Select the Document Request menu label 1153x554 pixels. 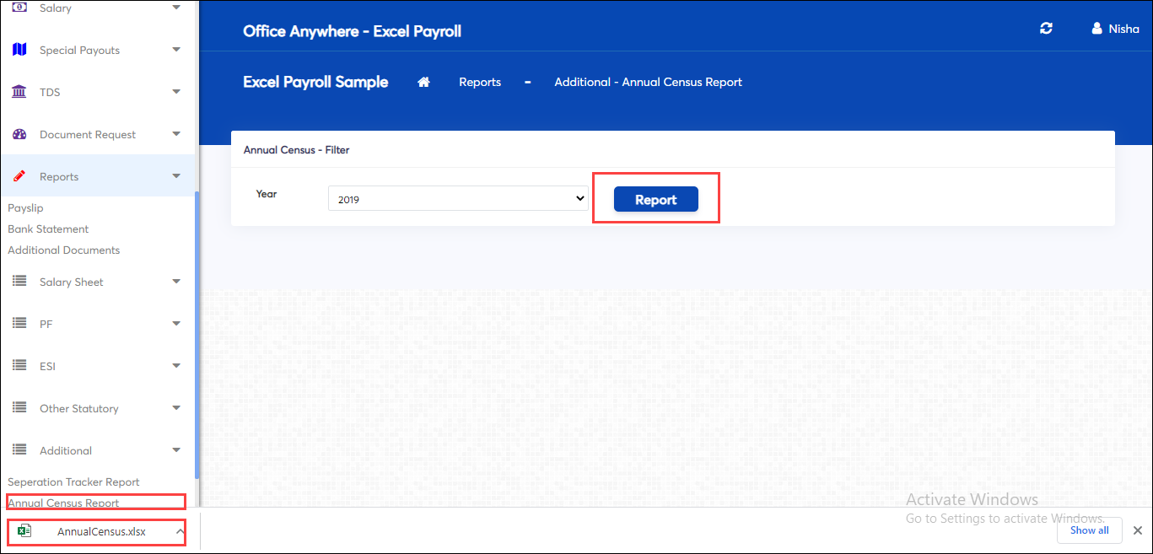(x=88, y=134)
